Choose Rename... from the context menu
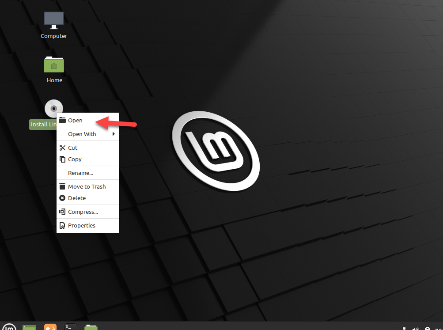This screenshot has width=443, height=330. pos(80,173)
